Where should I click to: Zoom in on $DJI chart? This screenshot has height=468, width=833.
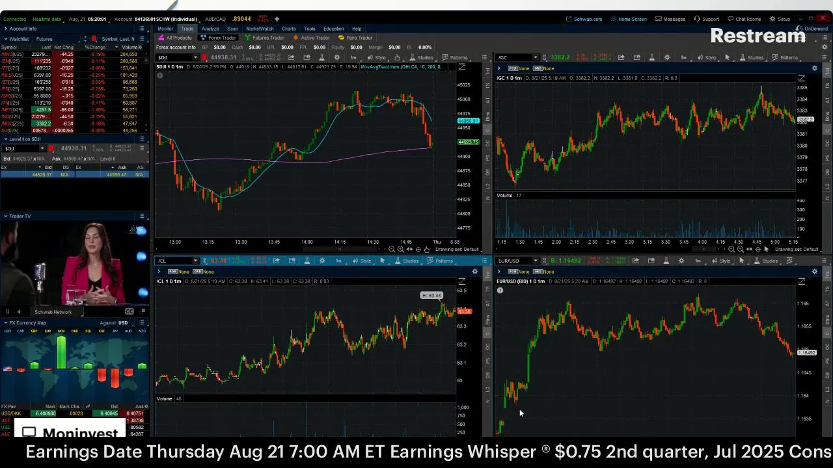pos(400,249)
